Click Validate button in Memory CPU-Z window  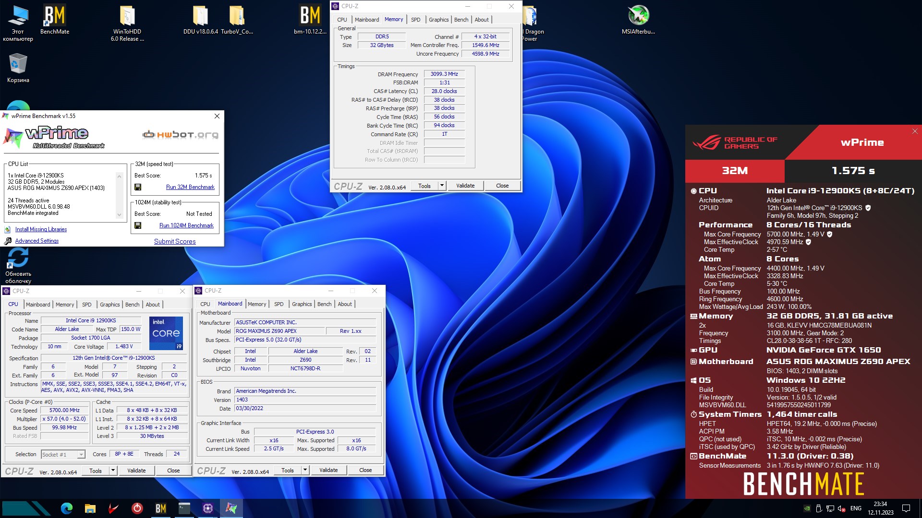click(x=465, y=186)
